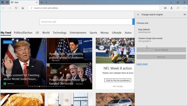Expand the tab previews chevron
Image resolution: width=188 pixels, height=106 pixels.
(46, 2)
